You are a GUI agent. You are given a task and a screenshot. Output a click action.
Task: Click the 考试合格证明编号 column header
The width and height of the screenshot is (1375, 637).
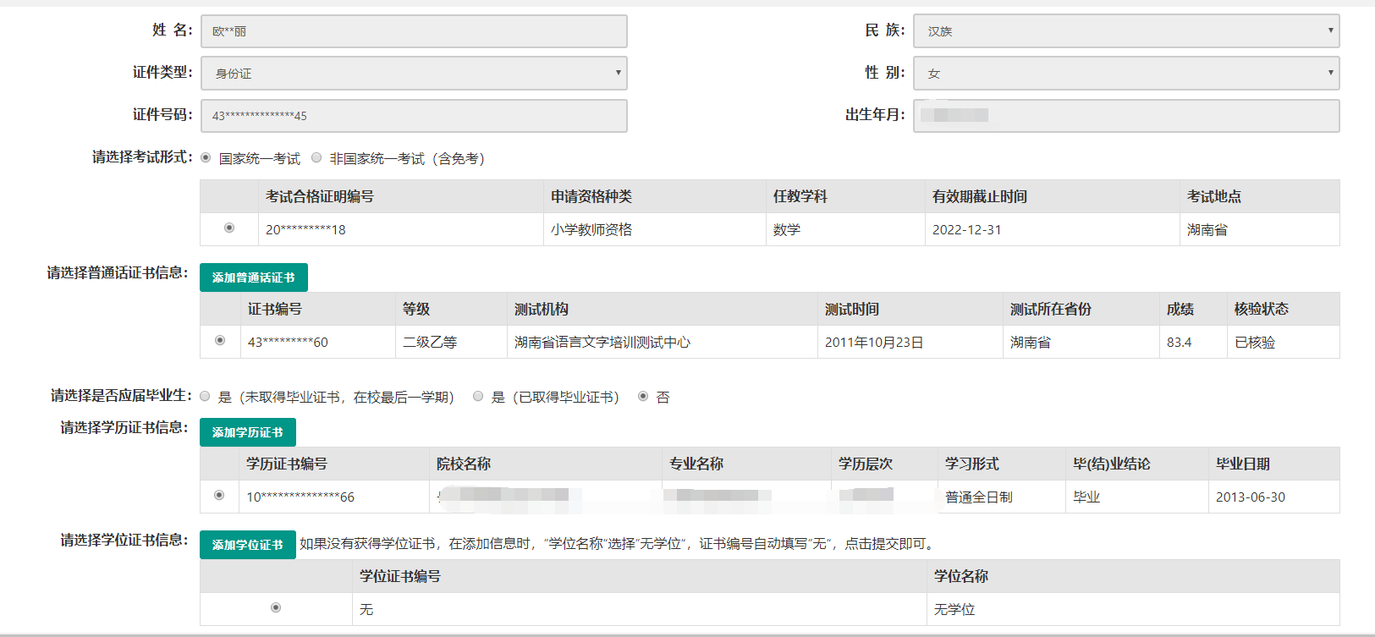pos(320,196)
